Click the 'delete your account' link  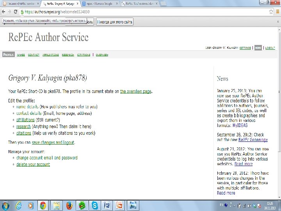coord(33,165)
